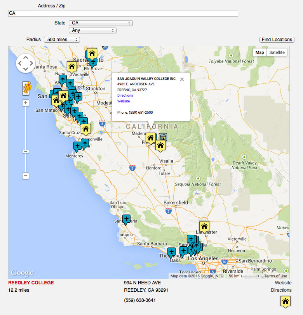This screenshot has width=303, height=315.
Task: Click the teal building marker near Fresno
Action: click(x=163, y=137)
